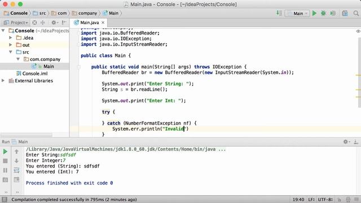Screen dimensions: 361x203
Task: Click com breadcrumb in navigation bar
Action: pos(59,13)
